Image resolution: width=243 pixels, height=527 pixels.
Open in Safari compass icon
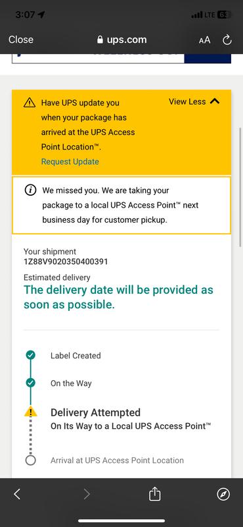point(223,494)
